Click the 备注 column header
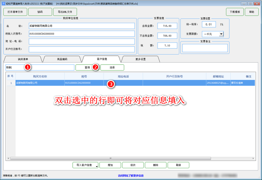The image size is (262, 180). (248, 76)
